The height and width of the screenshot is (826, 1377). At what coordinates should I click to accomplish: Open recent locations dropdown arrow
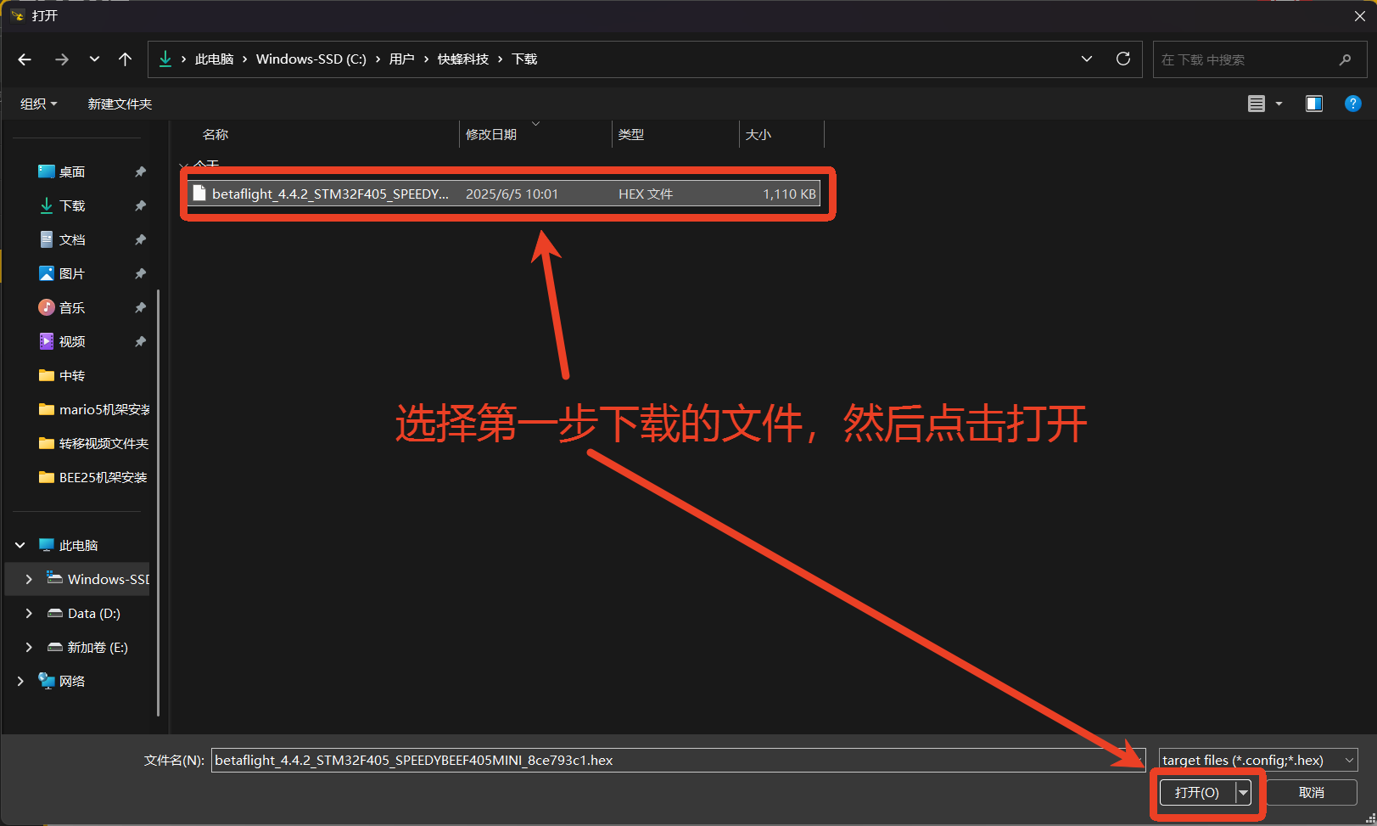94,59
